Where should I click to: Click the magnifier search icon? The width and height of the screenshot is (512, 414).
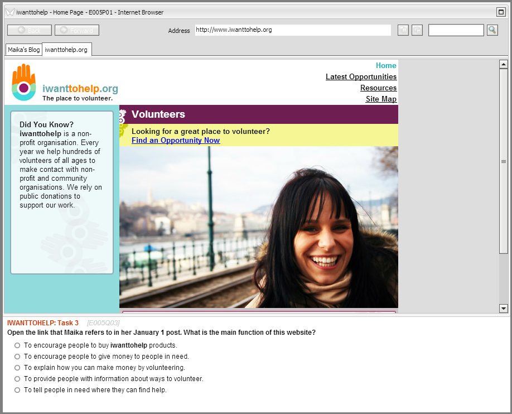pos(492,30)
